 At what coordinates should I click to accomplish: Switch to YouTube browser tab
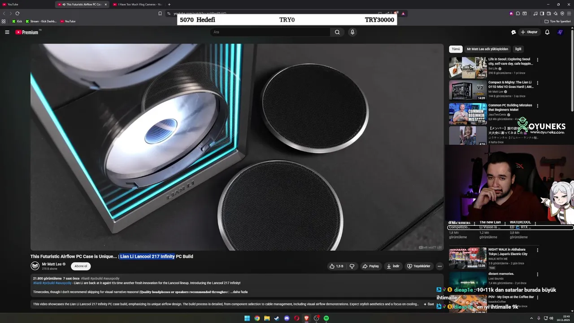(27, 4)
